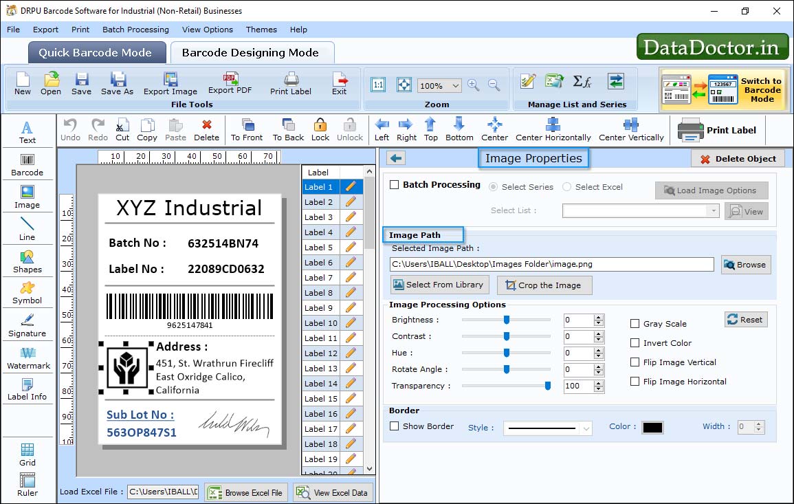Open the border Style dropdown
794x504 pixels.
click(x=586, y=428)
